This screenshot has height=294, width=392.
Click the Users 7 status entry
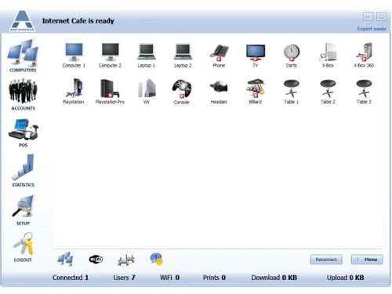pos(124,278)
